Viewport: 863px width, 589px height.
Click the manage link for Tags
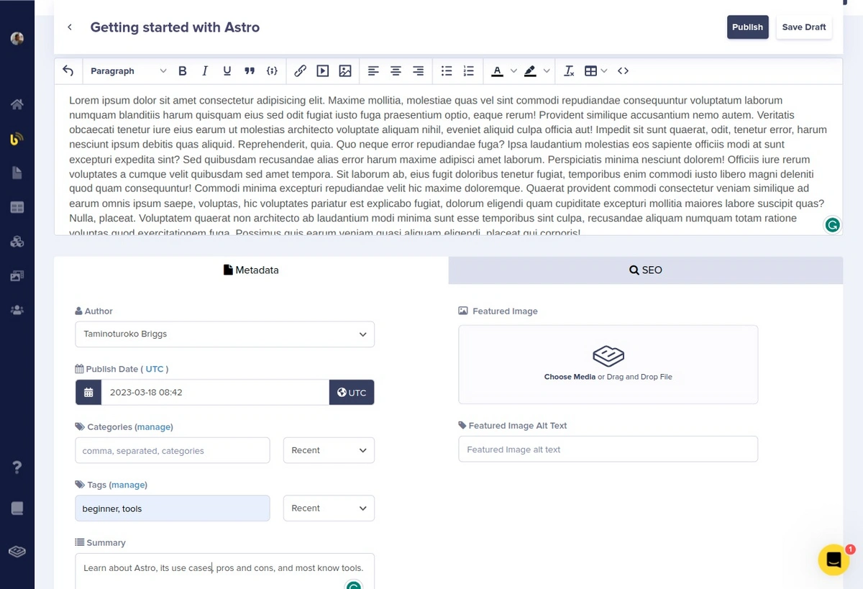point(128,485)
